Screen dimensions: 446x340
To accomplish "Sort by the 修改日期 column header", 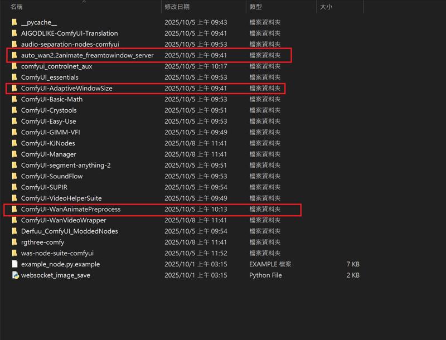I will (x=177, y=7).
